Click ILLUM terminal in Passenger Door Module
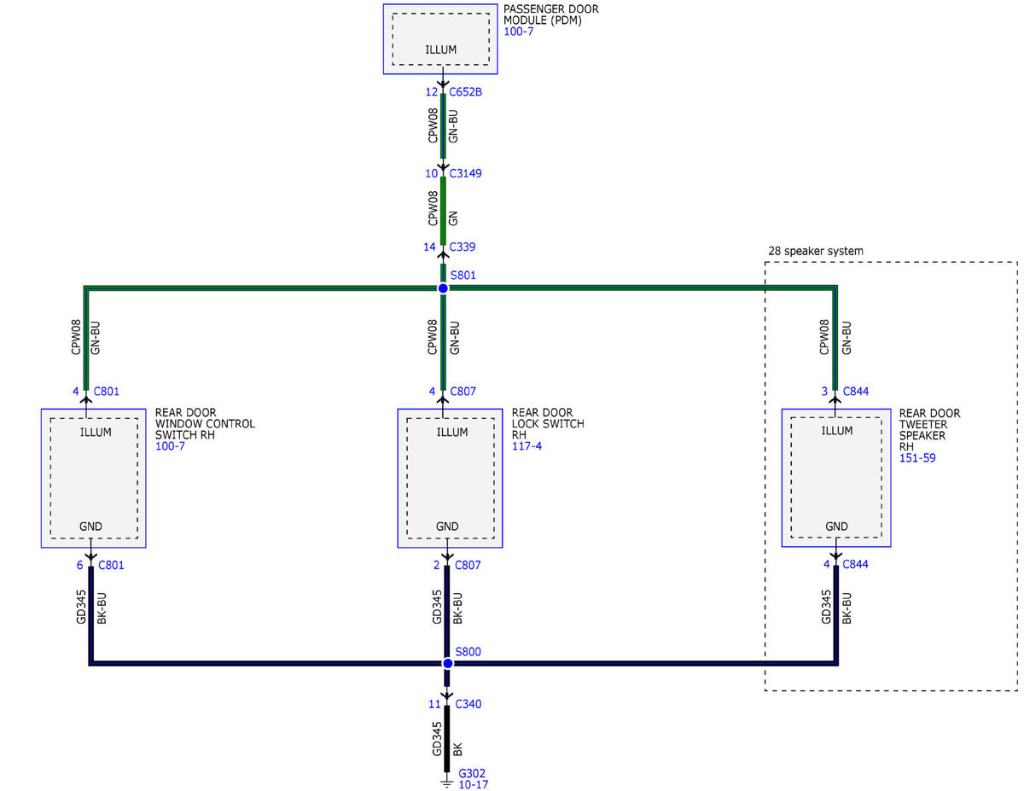Image resolution: width=1024 pixels, height=791 pixels. tap(440, 50)
